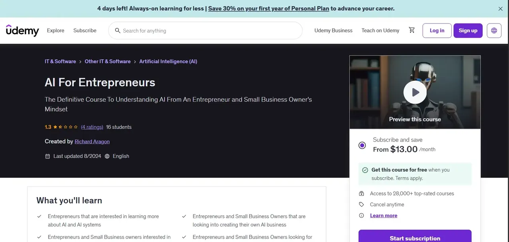
Task: Open instructor Richard Aragon's profile link
Action: [92, 141]
